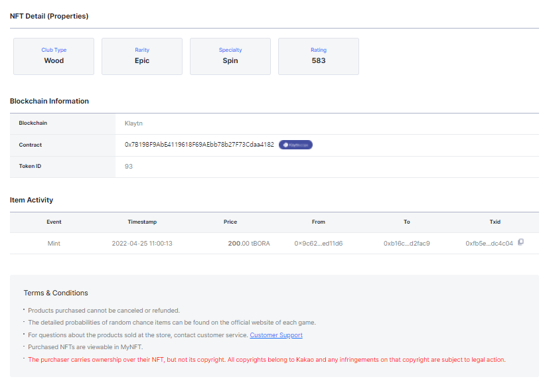Click the From address 0×9c62...ed11d6
Viewport: 545px width, 385px height.
pyautogui.click(x=319, y=243)
